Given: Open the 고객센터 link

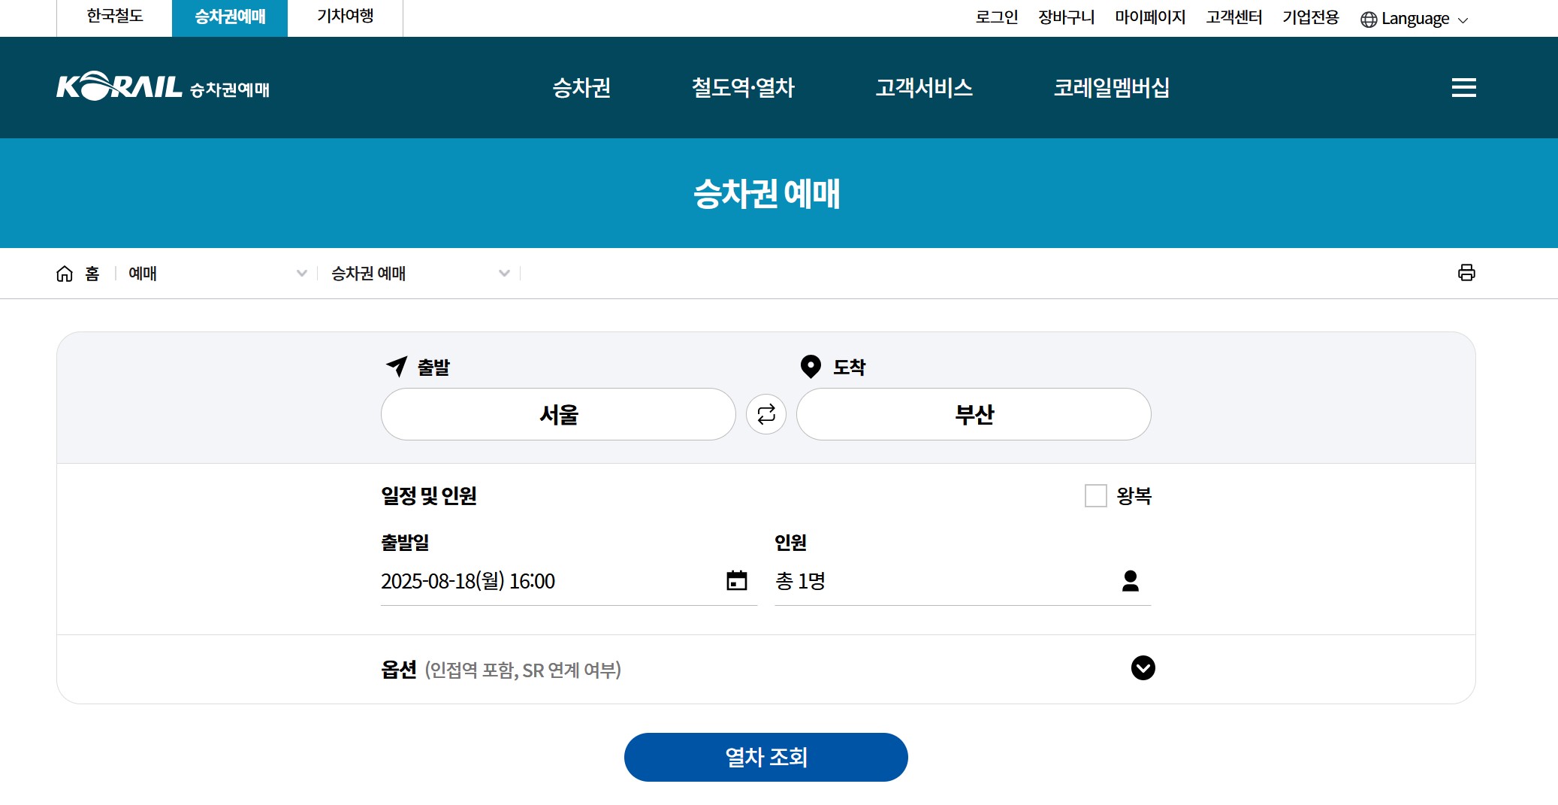Looking at the screenshot, I should (x=1234, y=17).
